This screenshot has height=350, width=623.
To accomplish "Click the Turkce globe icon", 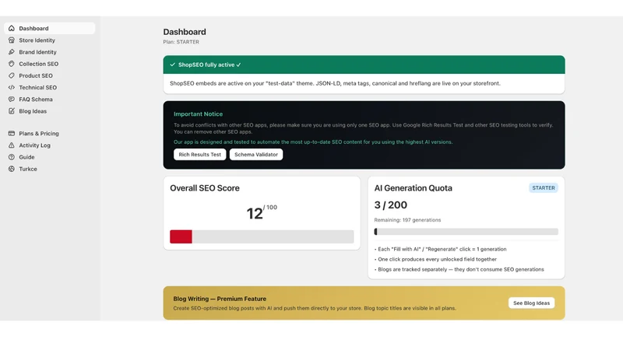I will point(12,169).
